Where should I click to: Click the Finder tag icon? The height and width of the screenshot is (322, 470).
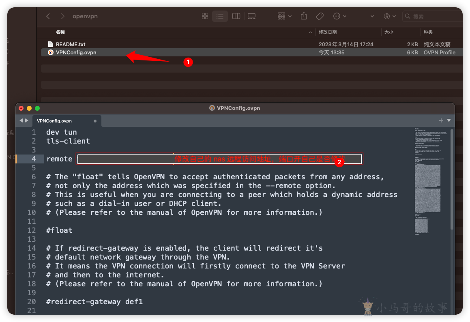click(320, 16)
